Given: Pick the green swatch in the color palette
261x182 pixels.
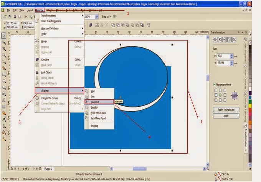Looking at the screenshot, I should (250, 102).
